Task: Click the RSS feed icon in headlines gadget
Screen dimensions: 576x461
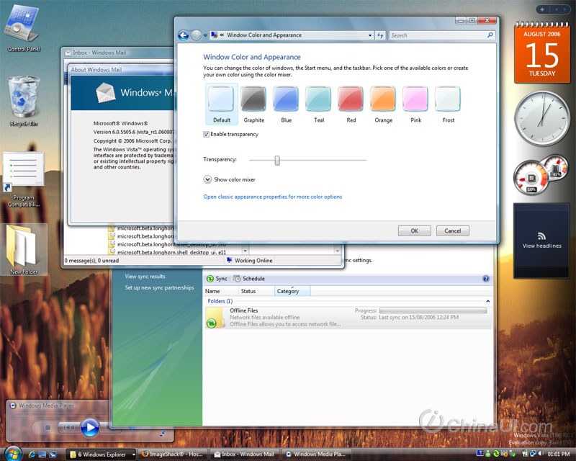Action: click(x=542, y=236)
